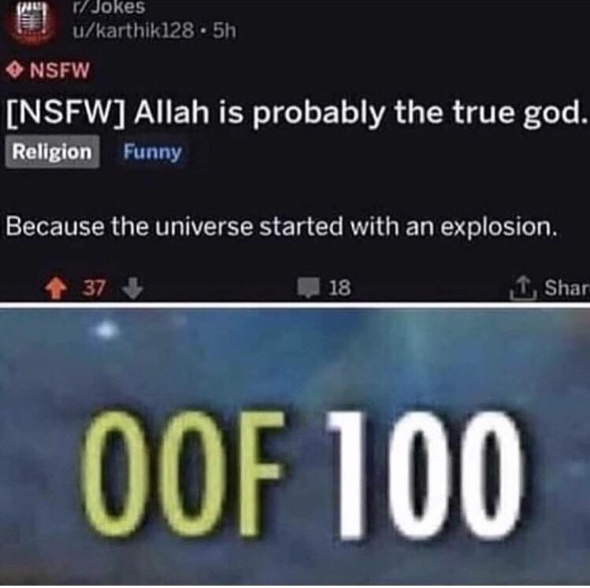Click the 37 upvote count
Viewport: 590px width, 588px height.
(94, 288)
